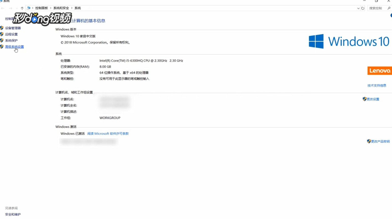Click WORKGROUP value text
The width and height of the screenshot is (392, 219).
110,118
